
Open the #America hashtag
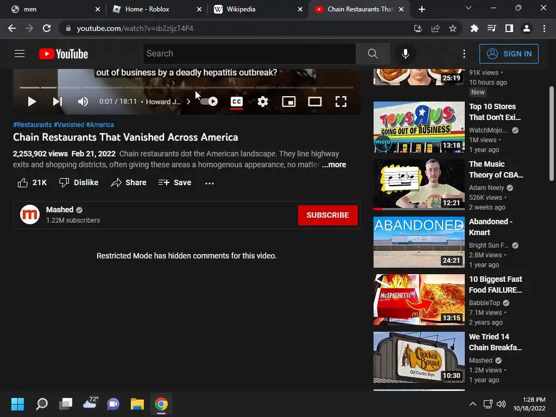[x=100, y=125]
